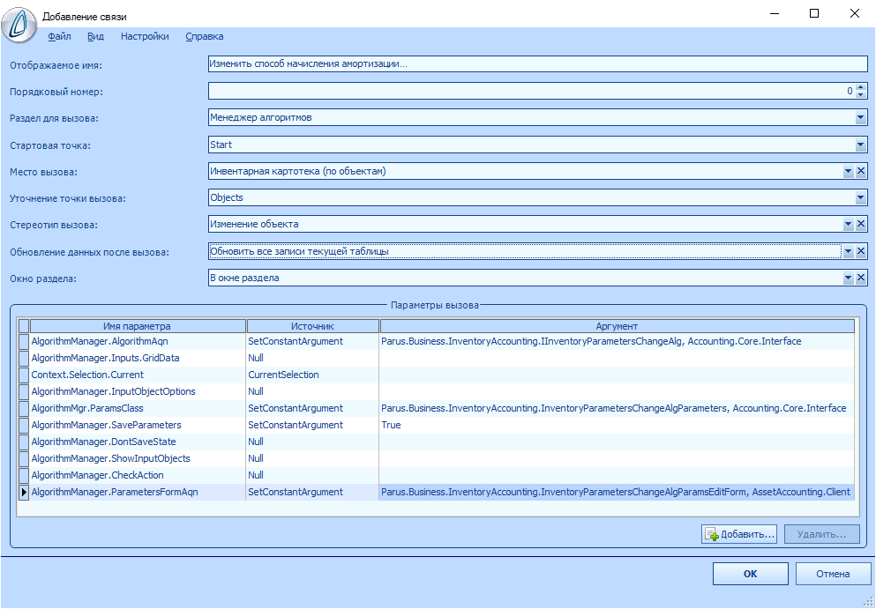Viewport: 876px width, 609px height.
Task: Decrease Порядковый номер with down arrow
Action: pyautogui.click(x=861, y=95)
